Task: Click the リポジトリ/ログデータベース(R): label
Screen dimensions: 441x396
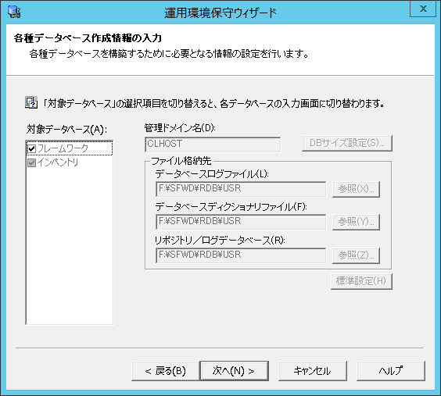Action: click(220, 241)
